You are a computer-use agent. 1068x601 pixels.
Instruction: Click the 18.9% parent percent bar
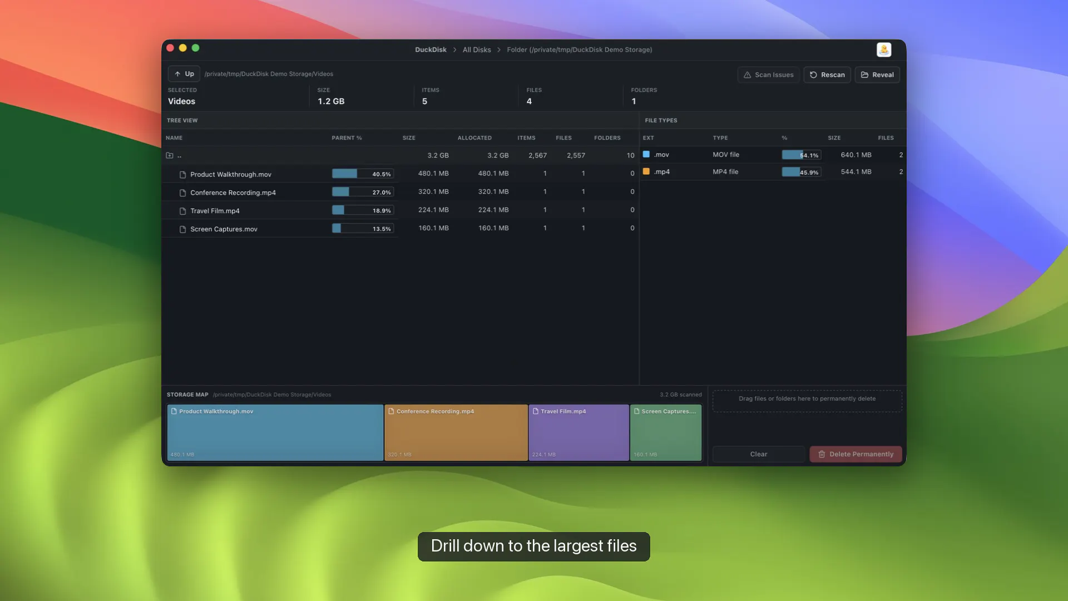(x=363, y=211)
